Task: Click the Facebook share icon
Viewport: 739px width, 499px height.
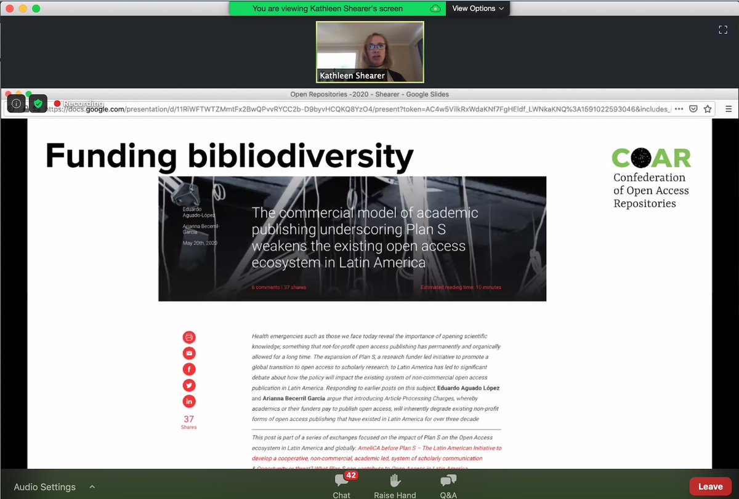Action: [189, 369]
